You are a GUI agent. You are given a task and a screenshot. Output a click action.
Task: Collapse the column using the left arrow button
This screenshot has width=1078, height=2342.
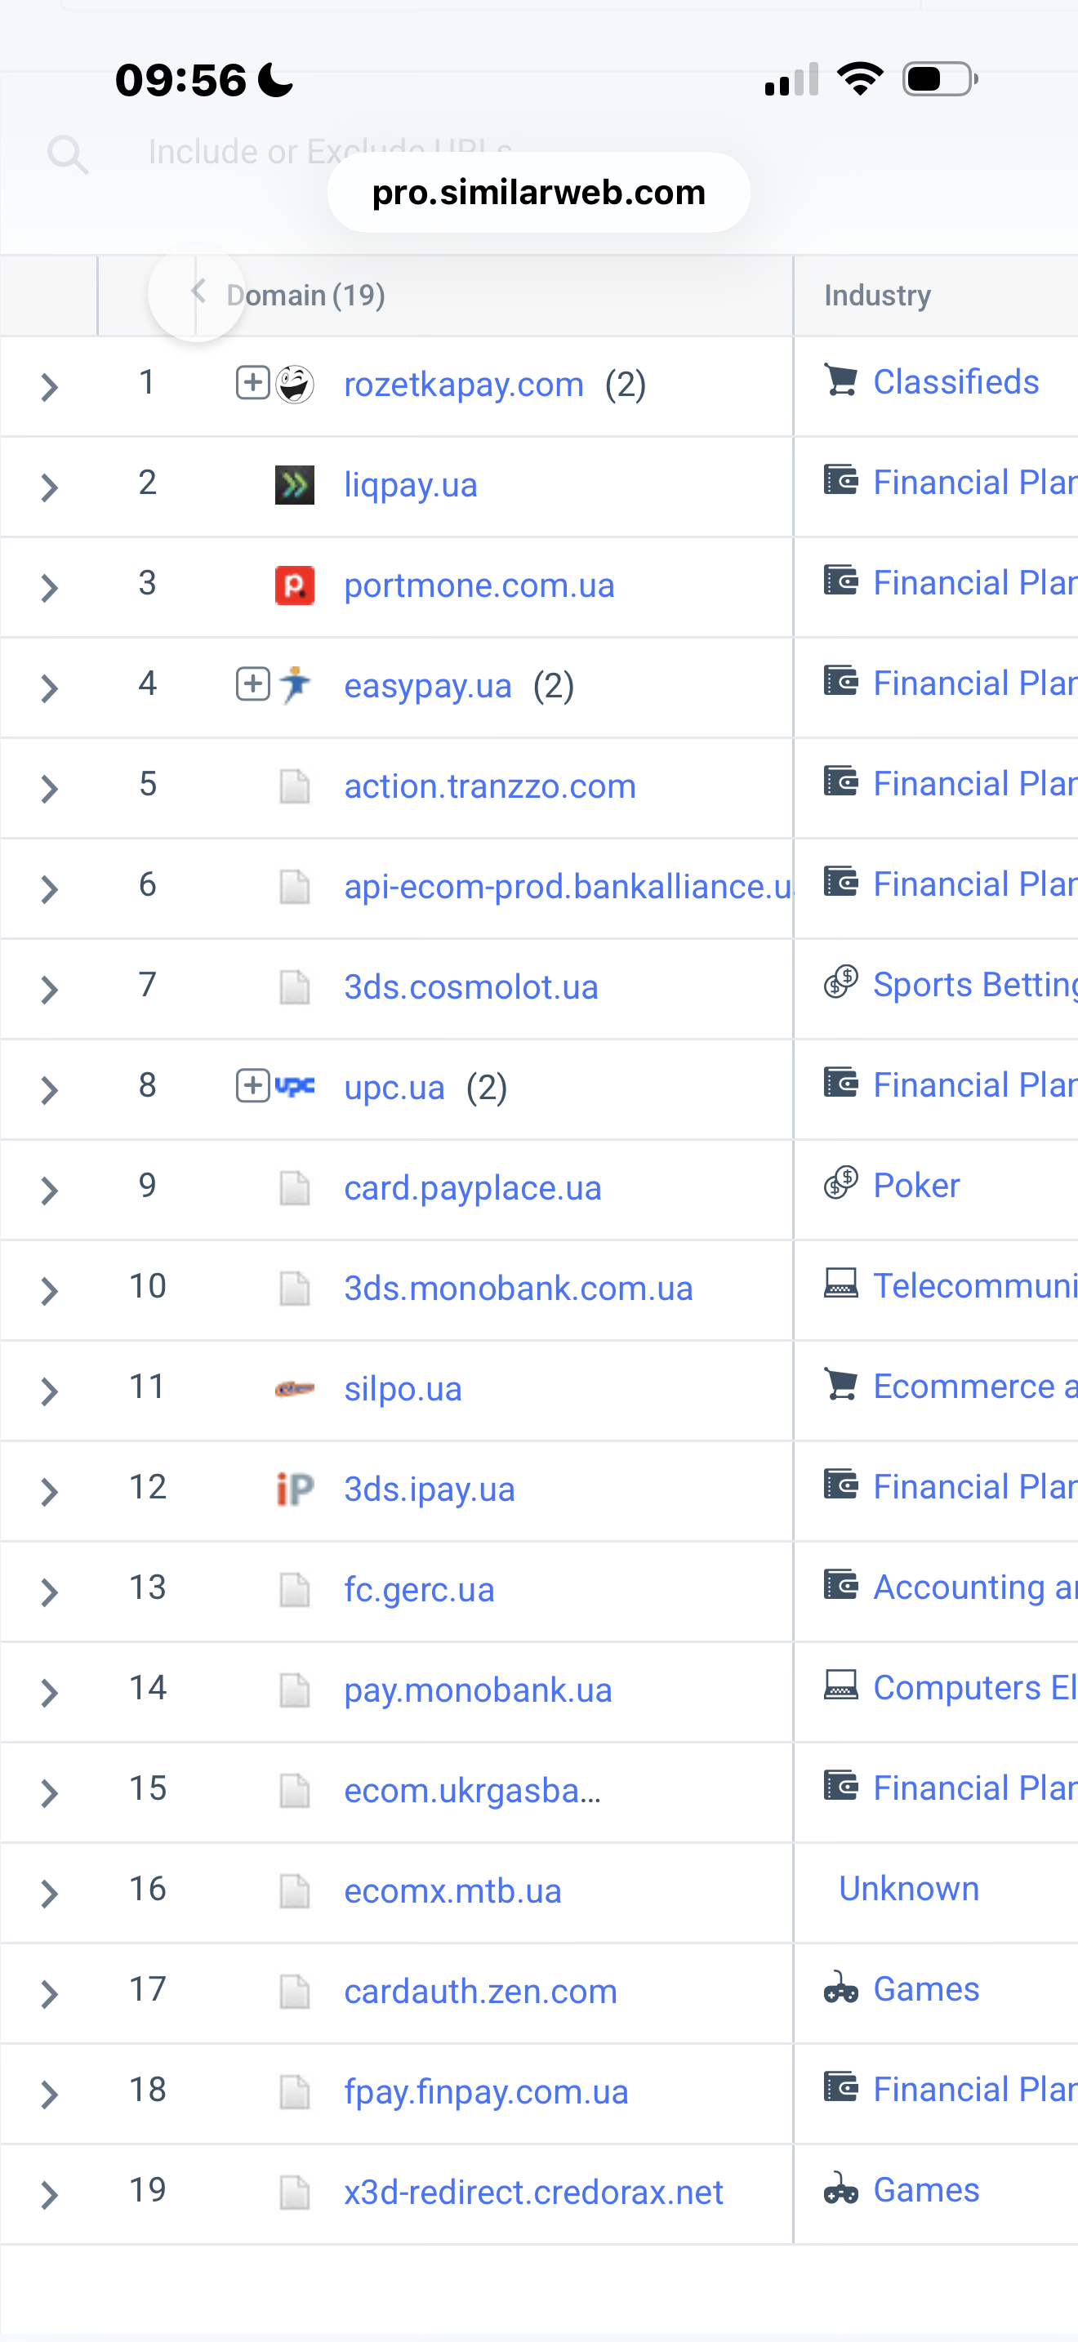196,292
